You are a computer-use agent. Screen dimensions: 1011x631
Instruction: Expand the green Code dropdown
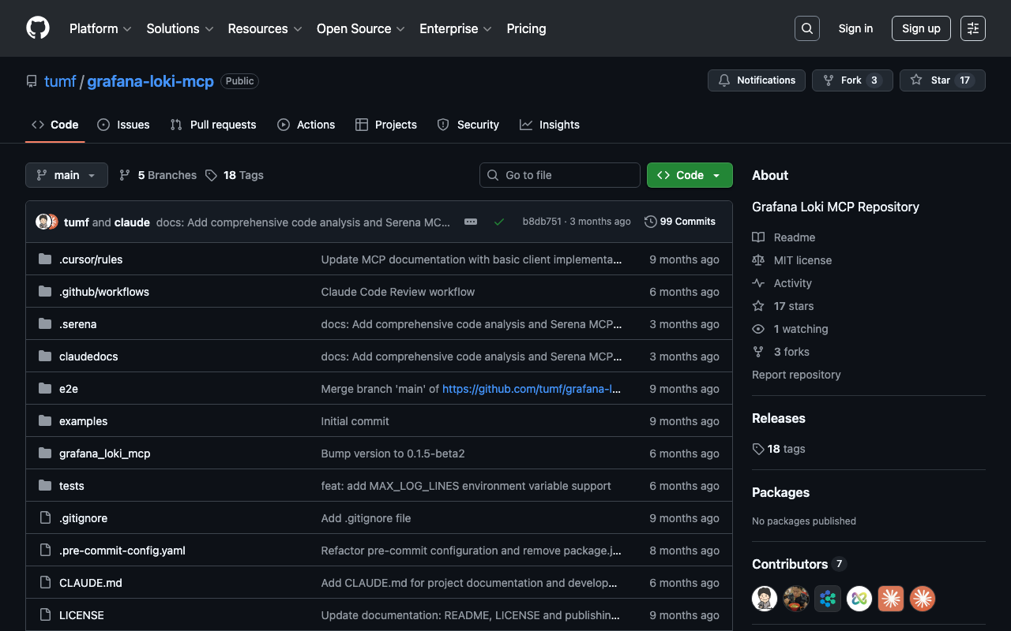point(689,175)
